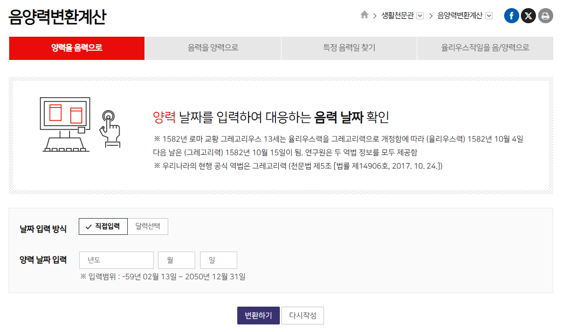Share the page on Facebook

point(511,16)
